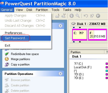Click the Browse partition icon

pos(7,80)
